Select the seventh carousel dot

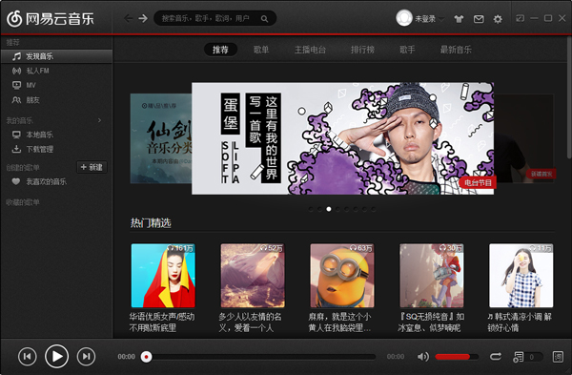pyautogui.click(x=364, y=209)
